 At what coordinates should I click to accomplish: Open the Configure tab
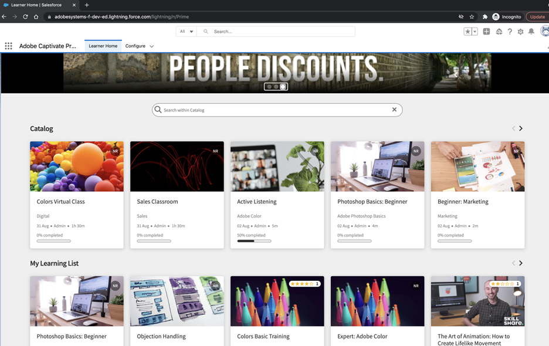135,46
